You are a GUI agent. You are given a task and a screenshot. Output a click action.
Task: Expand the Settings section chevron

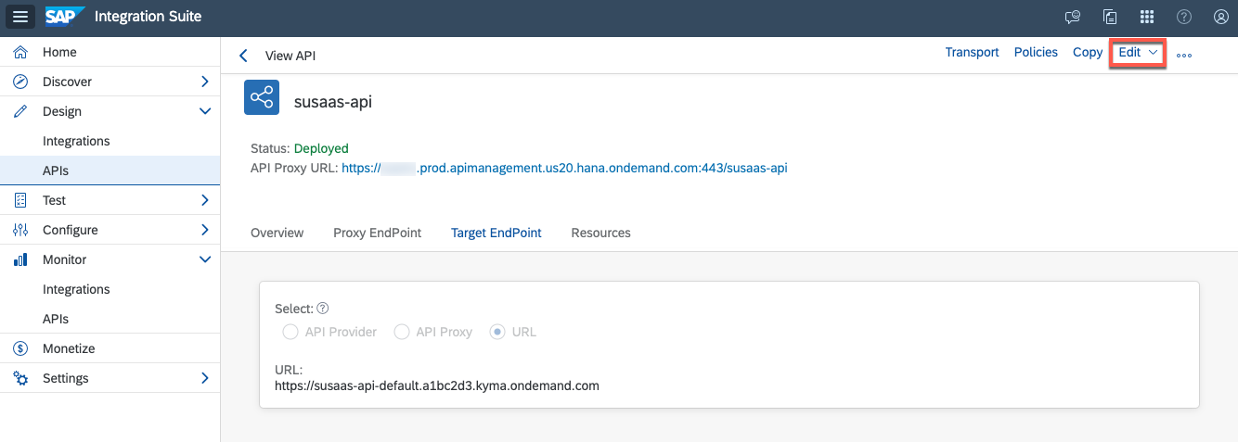[205, 378]
